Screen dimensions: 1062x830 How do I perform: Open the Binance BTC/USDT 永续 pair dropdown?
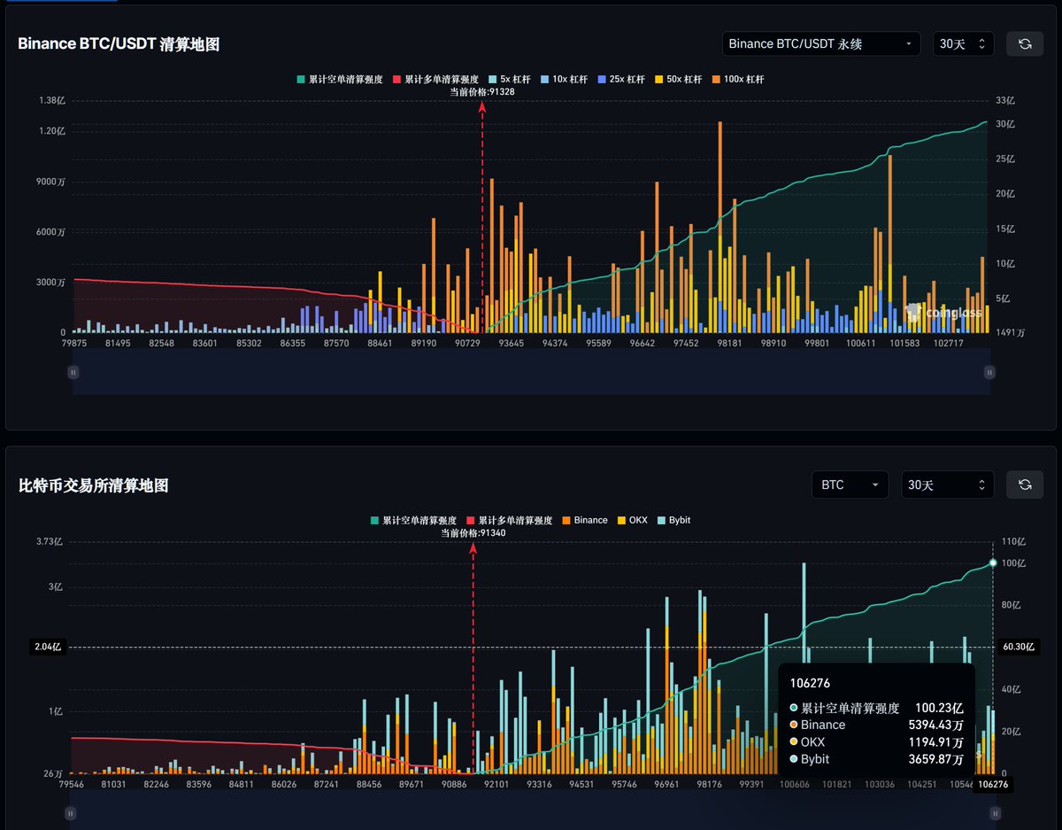[821, 43]
